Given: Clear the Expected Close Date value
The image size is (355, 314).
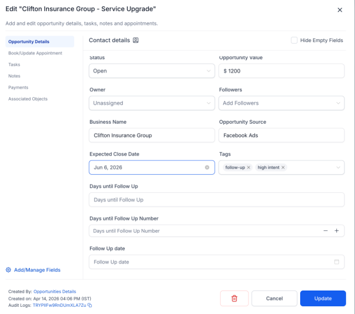Looking at the screenshot, I should click(207, 167).
